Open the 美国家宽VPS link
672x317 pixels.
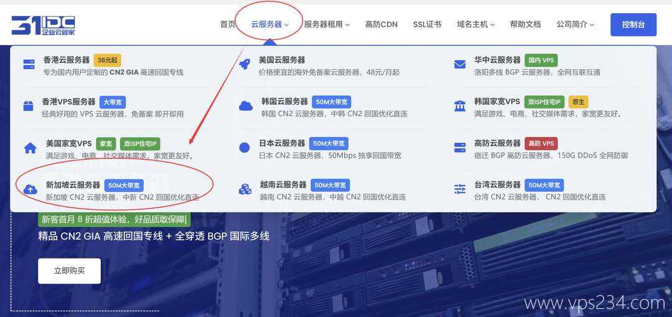pyautogui.click(x=69, y=143)
